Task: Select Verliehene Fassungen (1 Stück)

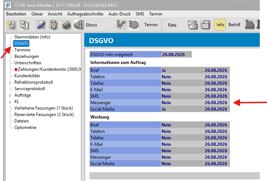Action: pyautogui.click(x=44, y=108)
